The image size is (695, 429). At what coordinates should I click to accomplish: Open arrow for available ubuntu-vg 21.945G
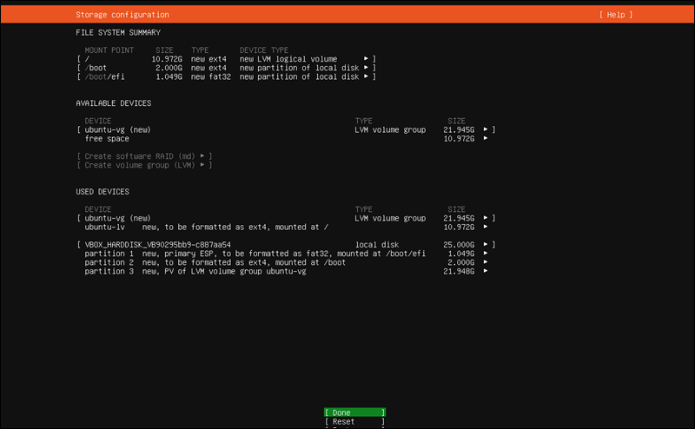pos(486,129)
